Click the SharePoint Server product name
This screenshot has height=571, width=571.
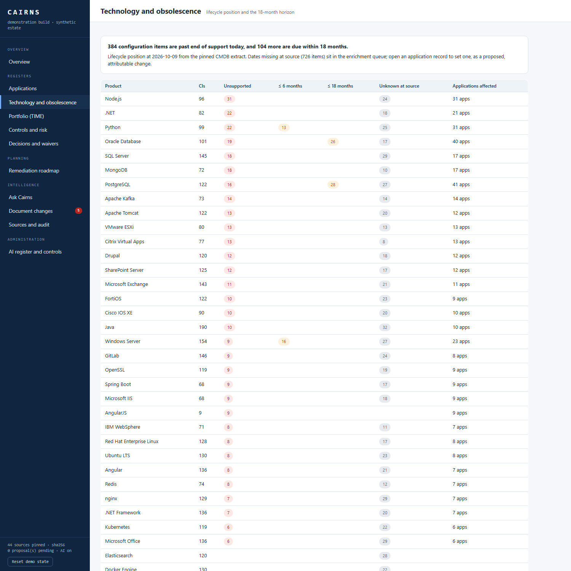124,270
